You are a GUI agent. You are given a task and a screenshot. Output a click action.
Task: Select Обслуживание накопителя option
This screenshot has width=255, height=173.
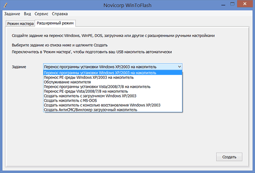click(113, 82)
